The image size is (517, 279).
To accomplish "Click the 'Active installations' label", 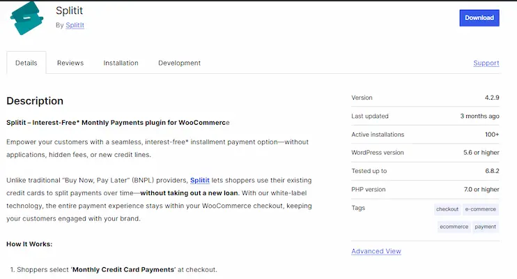I will [378, 135].
